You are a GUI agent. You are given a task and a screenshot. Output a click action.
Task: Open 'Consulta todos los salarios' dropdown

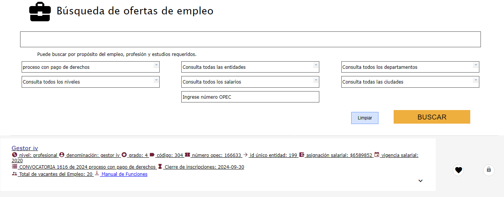tap(250, 82)
